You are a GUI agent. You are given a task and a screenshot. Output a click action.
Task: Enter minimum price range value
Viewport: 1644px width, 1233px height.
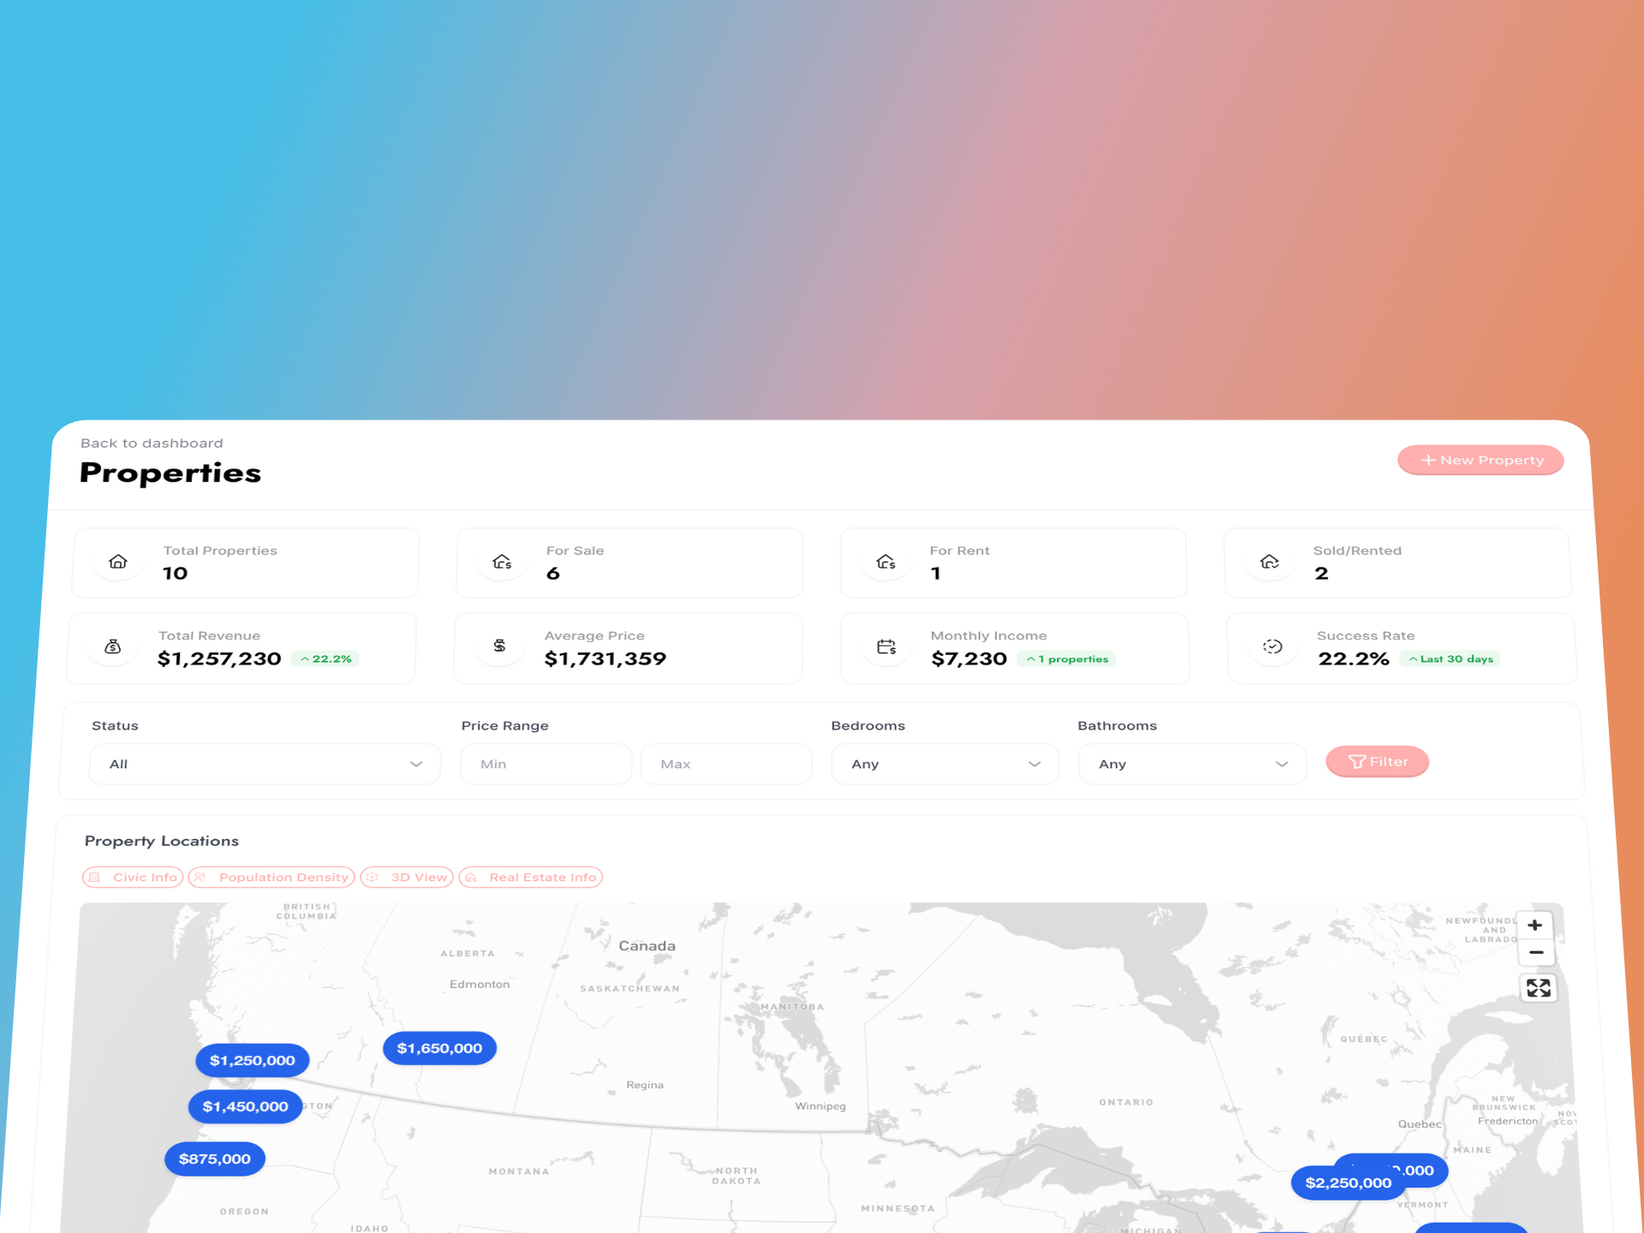545,763
